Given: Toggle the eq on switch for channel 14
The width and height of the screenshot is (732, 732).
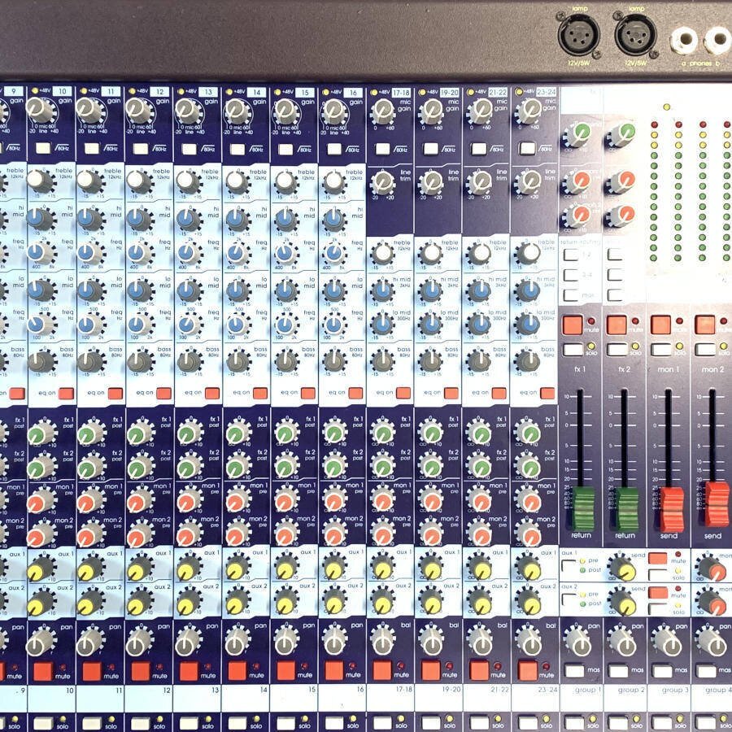Looking at the screenshot, I should (x=261, y=394).
